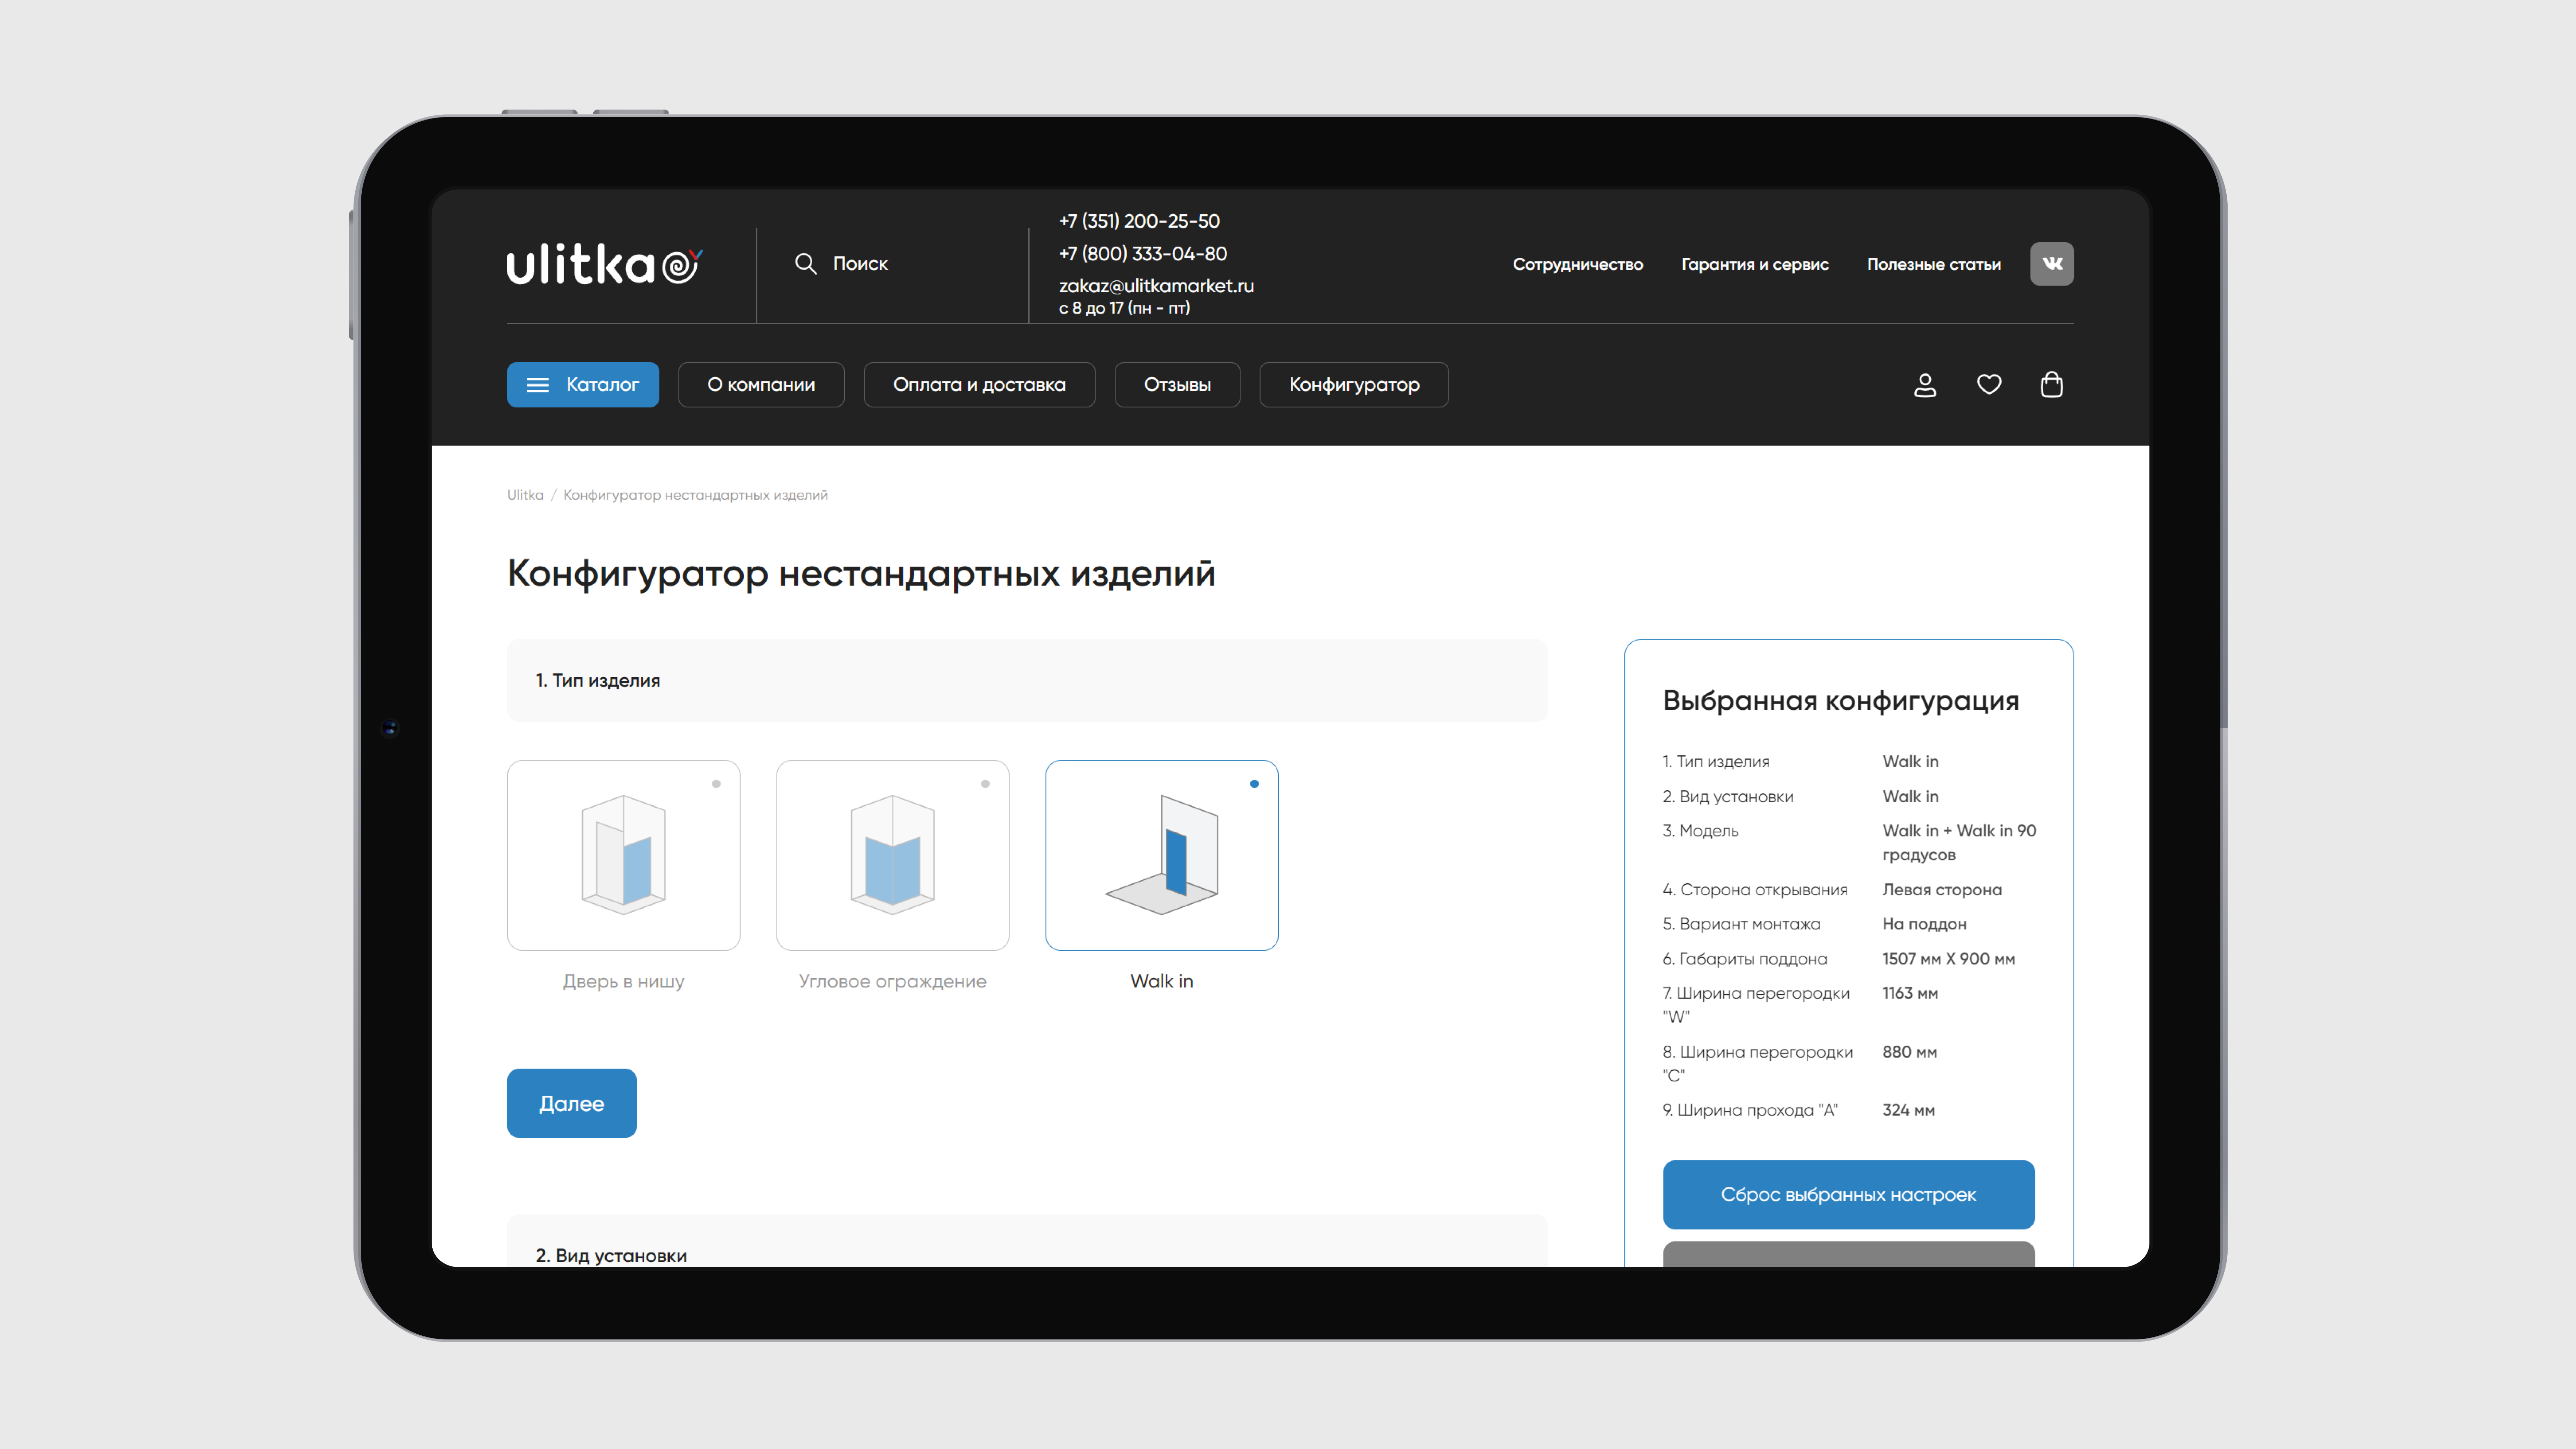The width and height of the screenshot is (2576, 1449).
Task: Click the 880 мм value
Action: pos(1910,1052)
